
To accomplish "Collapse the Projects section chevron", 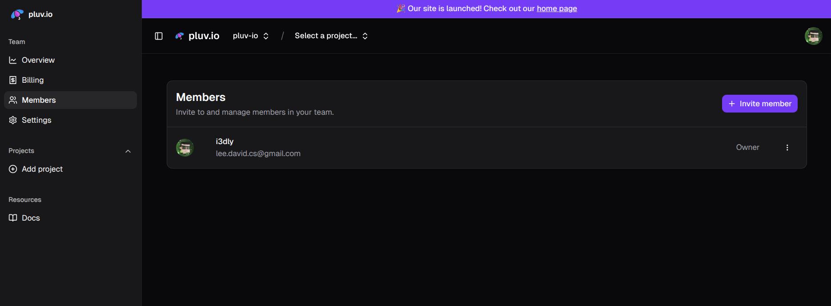I will [128, 151].
